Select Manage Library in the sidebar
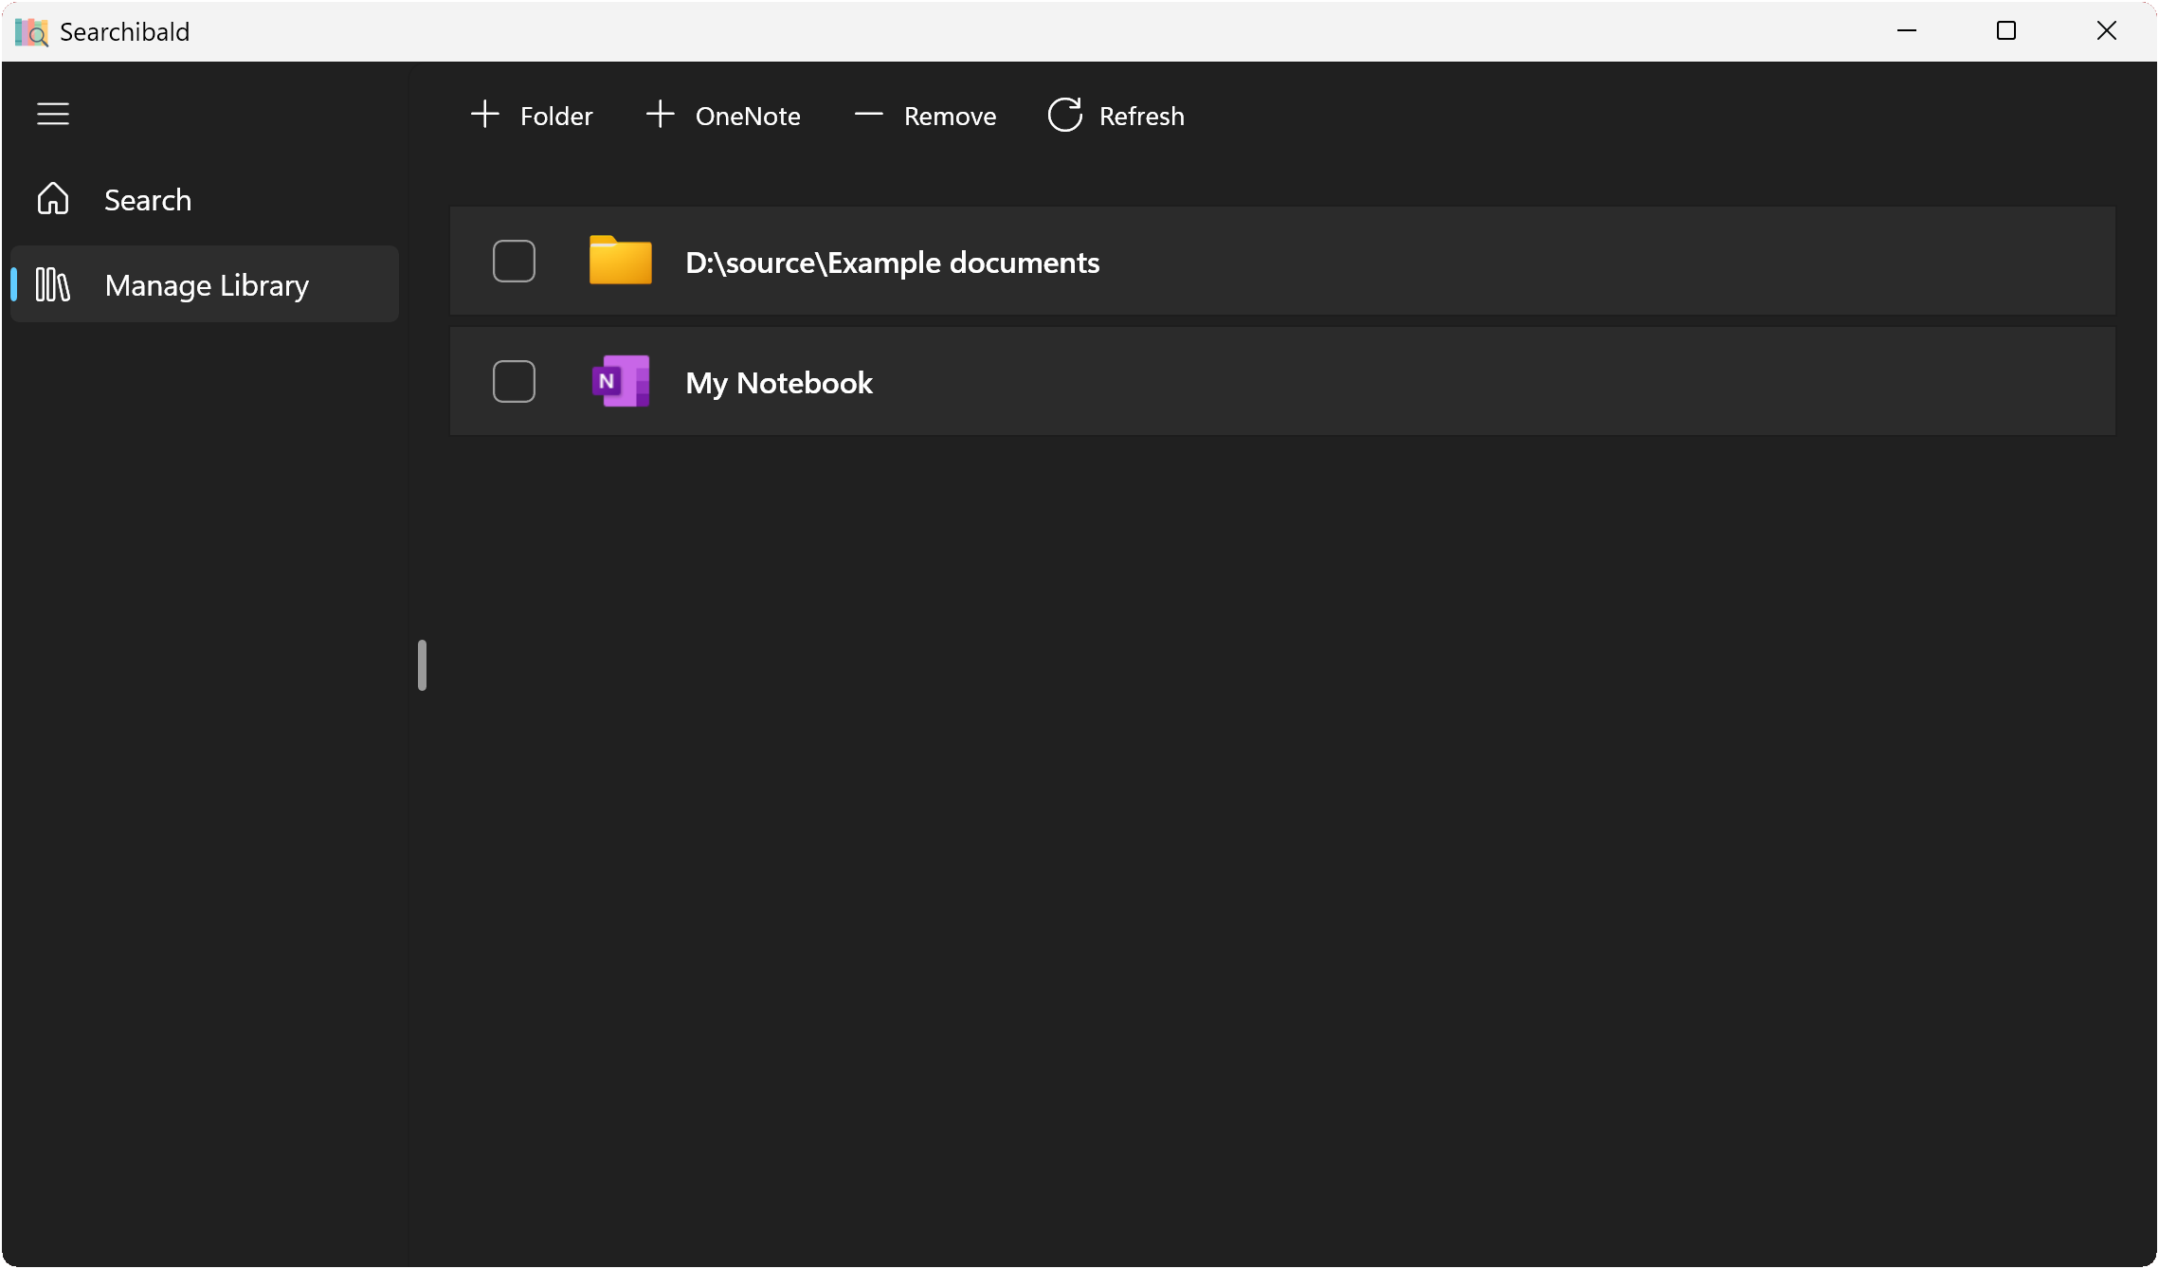Viewport: 2159px width, 1269px height. coord(207,284)
